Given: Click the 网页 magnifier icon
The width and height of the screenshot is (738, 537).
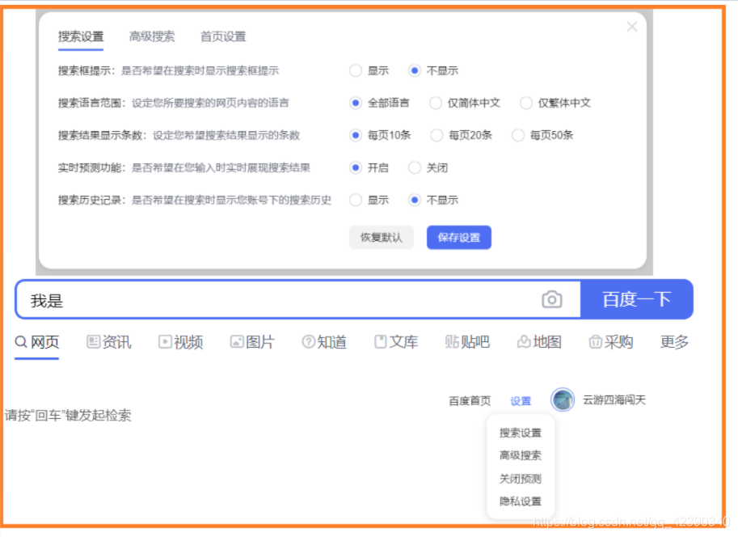Looking at the screenshot, I should 21,341.
